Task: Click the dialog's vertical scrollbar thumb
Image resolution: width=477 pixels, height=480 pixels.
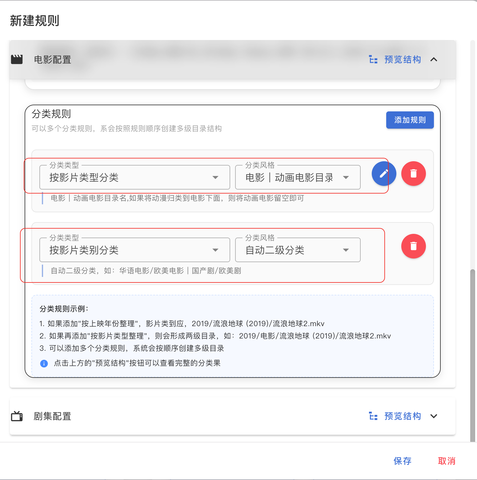Action: click(473, 355)
